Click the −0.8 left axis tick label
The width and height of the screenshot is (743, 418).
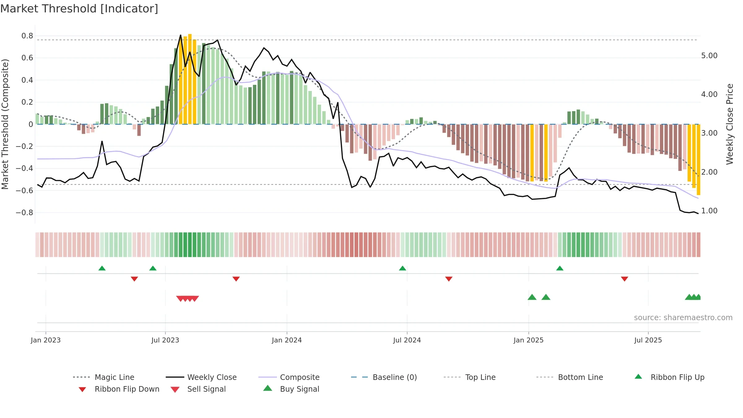coord(24,213)
